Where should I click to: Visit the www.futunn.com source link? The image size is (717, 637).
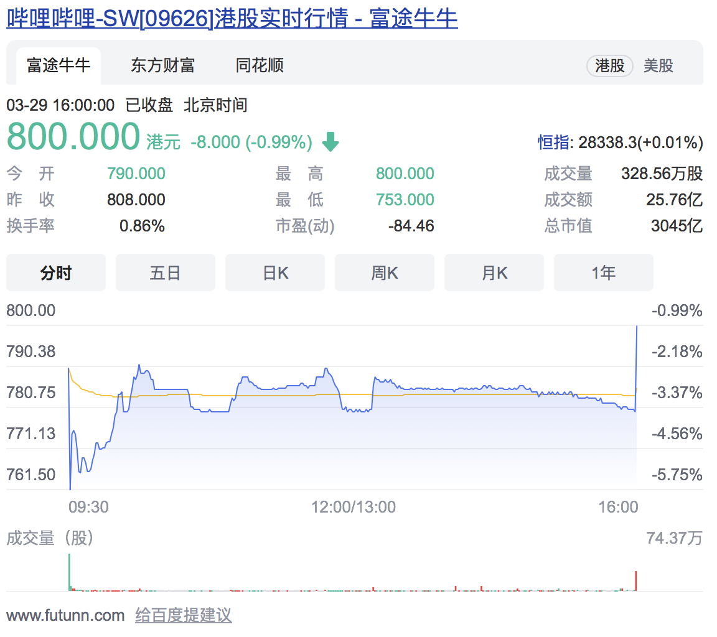[x=65, y=616]
